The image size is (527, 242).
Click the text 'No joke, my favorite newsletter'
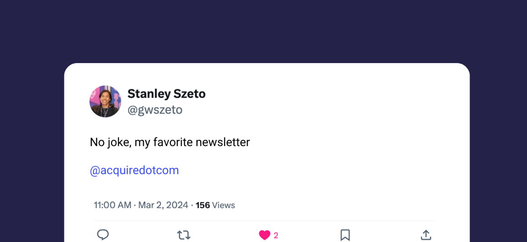(x=170, y=142)
